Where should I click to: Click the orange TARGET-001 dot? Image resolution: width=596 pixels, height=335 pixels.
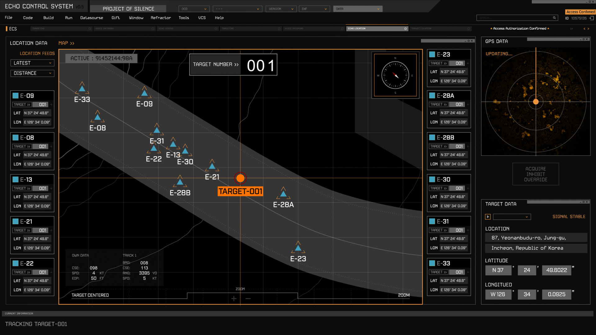(x=240, y=178)
